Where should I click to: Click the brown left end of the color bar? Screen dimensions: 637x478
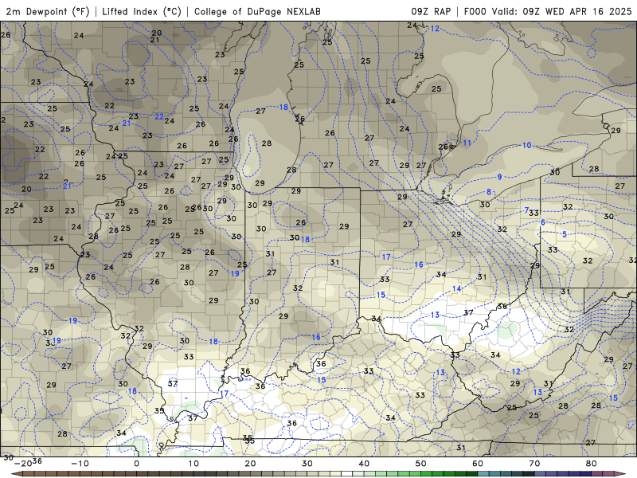click(16, 474)
